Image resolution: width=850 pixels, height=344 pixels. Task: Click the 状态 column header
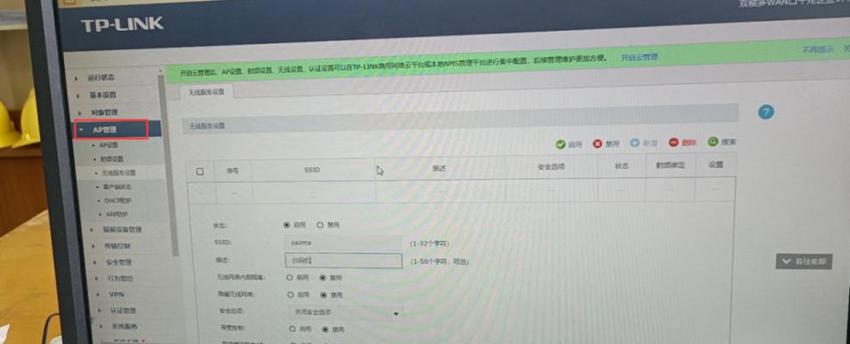(x=622, y=166)
